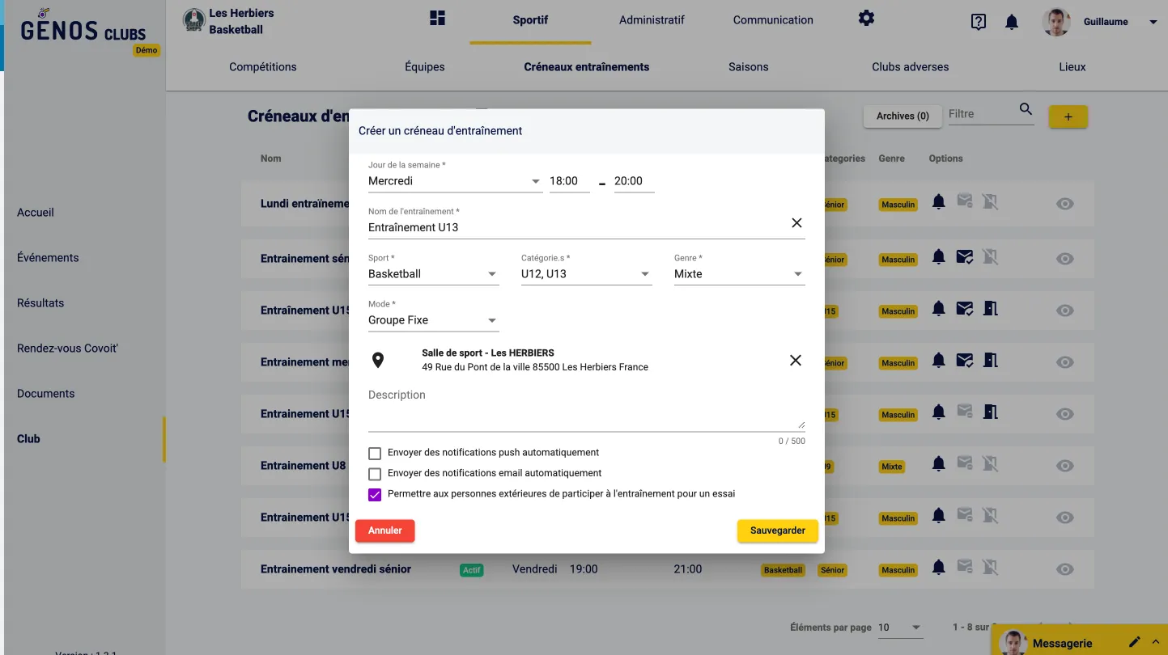This screenshot has width=1168, height=655.
Task: Go to the Équipes tab
Action: (x=425, y=67)
